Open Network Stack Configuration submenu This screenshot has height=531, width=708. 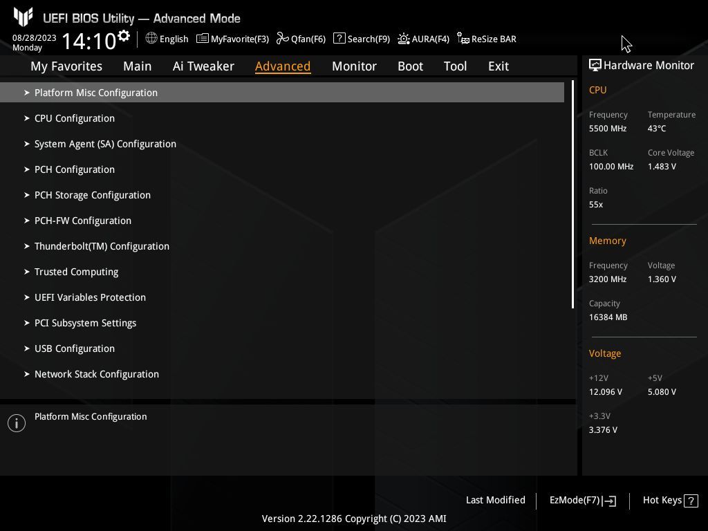[97, 374]
